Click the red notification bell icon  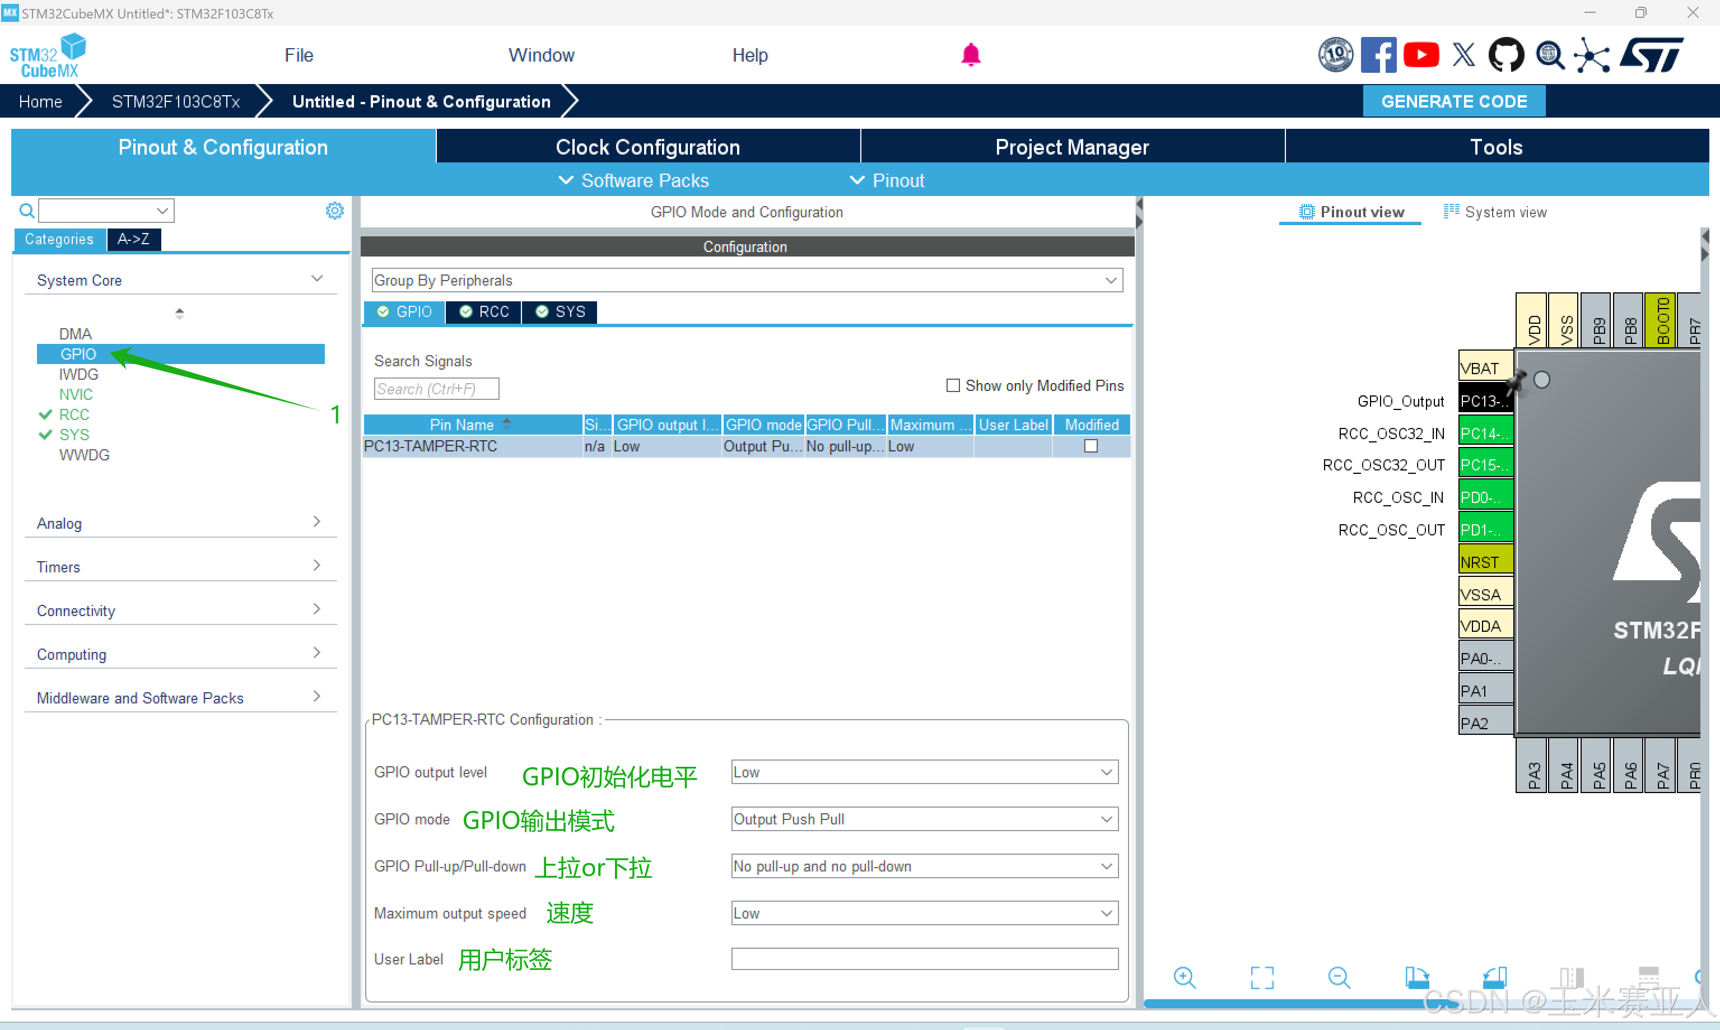(x=970, y=55)
